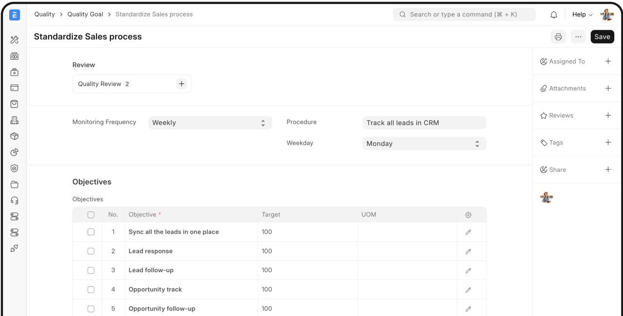Change the Weekday dropdown from Monday
The height and width of the screenshot is (316, 623).
(x=424, y=143)
